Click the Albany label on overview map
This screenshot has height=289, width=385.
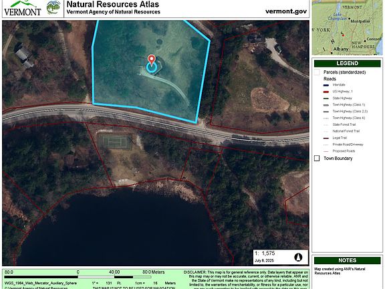(x=341, y=49)
